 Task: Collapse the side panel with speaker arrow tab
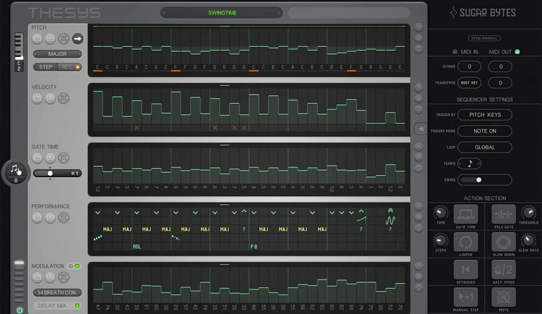(x=421, y=129)
